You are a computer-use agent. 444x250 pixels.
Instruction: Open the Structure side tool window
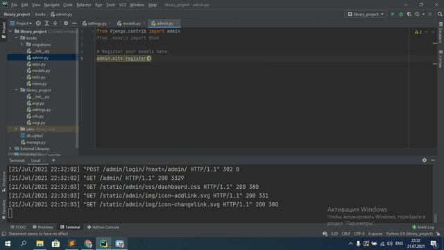(x=3, y=182)
